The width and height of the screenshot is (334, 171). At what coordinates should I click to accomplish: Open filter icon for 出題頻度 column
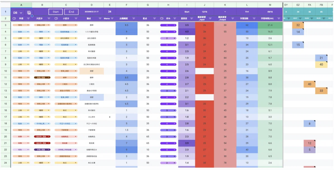[x=134, y=19]
